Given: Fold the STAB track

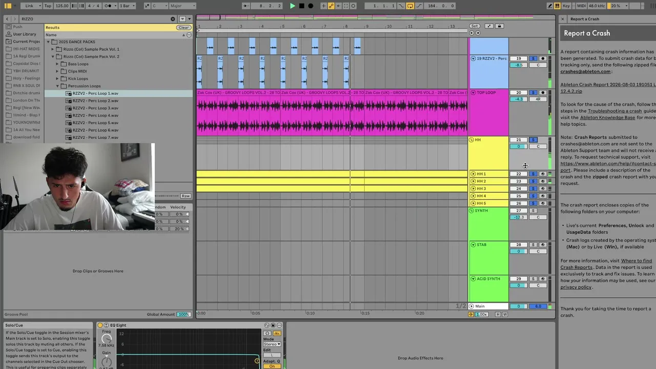Looking at the screenshot, I should tap(473, 244).
